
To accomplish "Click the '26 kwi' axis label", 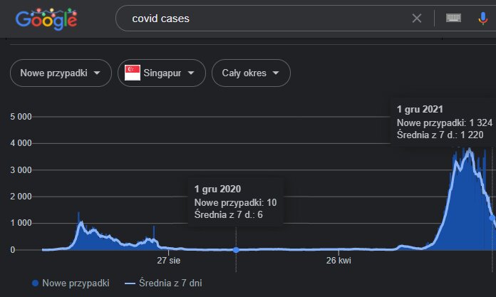I will tap(339, 261).
